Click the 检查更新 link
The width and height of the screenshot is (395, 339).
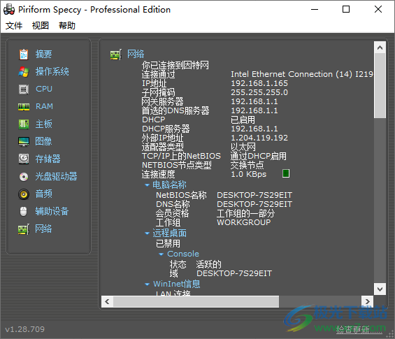point(359,330)
